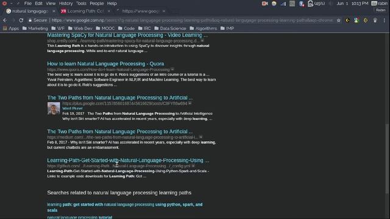
Task: Click the screen recorder camera tray icon
Action: click(264, 4)
